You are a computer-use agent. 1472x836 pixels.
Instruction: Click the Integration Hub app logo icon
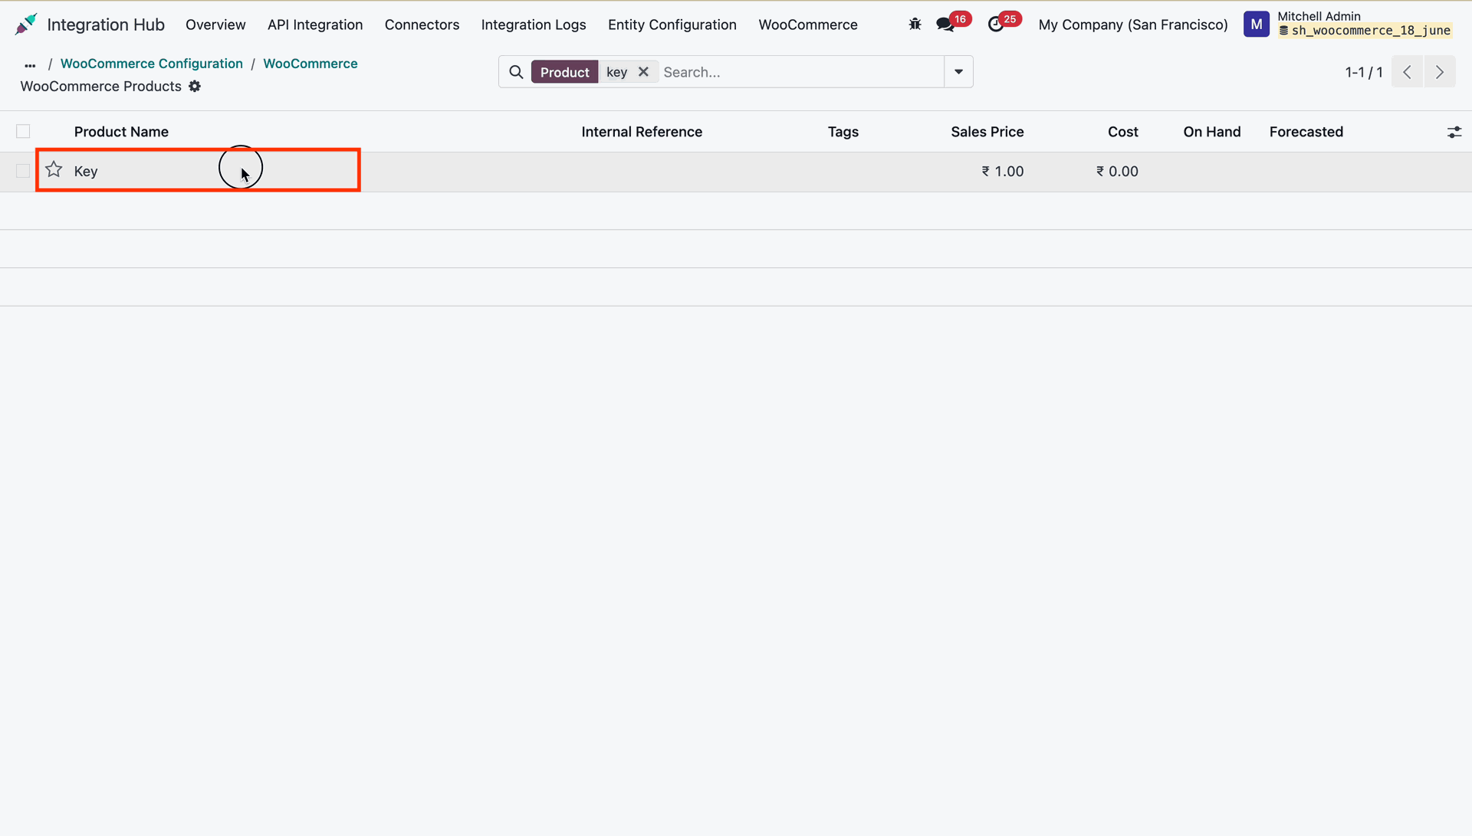click(x=26, y=25)
